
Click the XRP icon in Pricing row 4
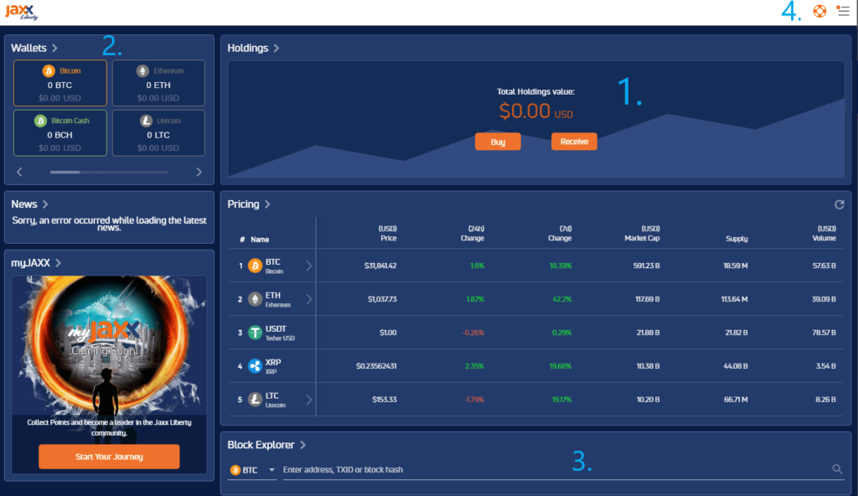(255, 365)
